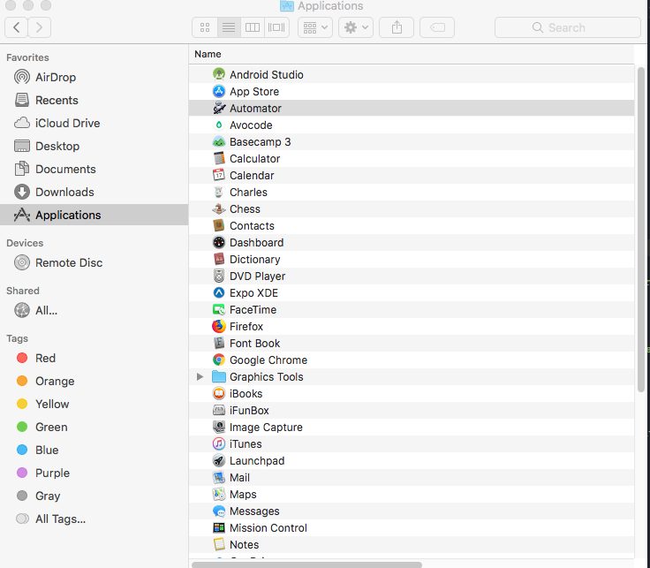
Task: Filter by the Blue tag
Action: point(94,450)
